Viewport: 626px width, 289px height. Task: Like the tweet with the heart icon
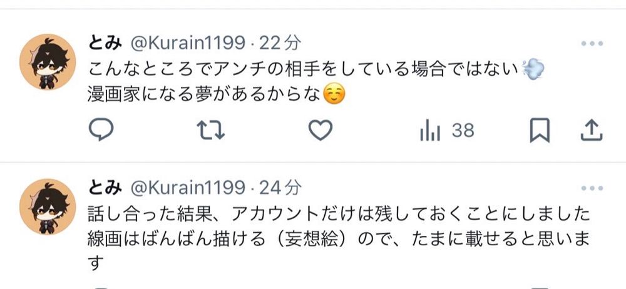point(321,130)
